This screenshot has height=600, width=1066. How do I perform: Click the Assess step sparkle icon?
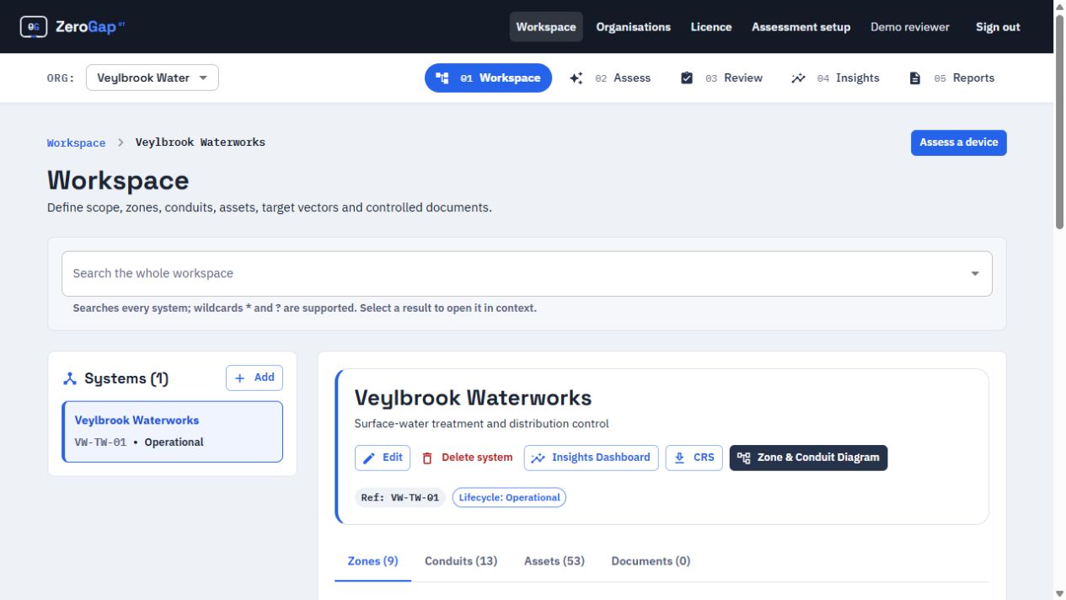point(576,78)
